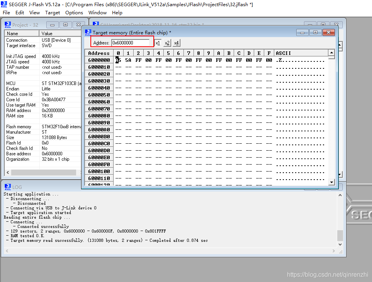Open the Window menu

pos(97,13)
